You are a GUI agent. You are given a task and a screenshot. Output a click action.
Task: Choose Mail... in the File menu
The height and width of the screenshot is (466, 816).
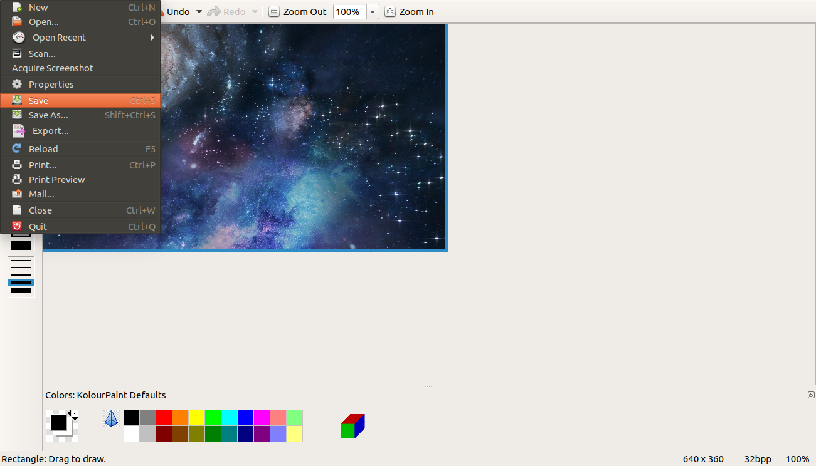tap(80, 194)
